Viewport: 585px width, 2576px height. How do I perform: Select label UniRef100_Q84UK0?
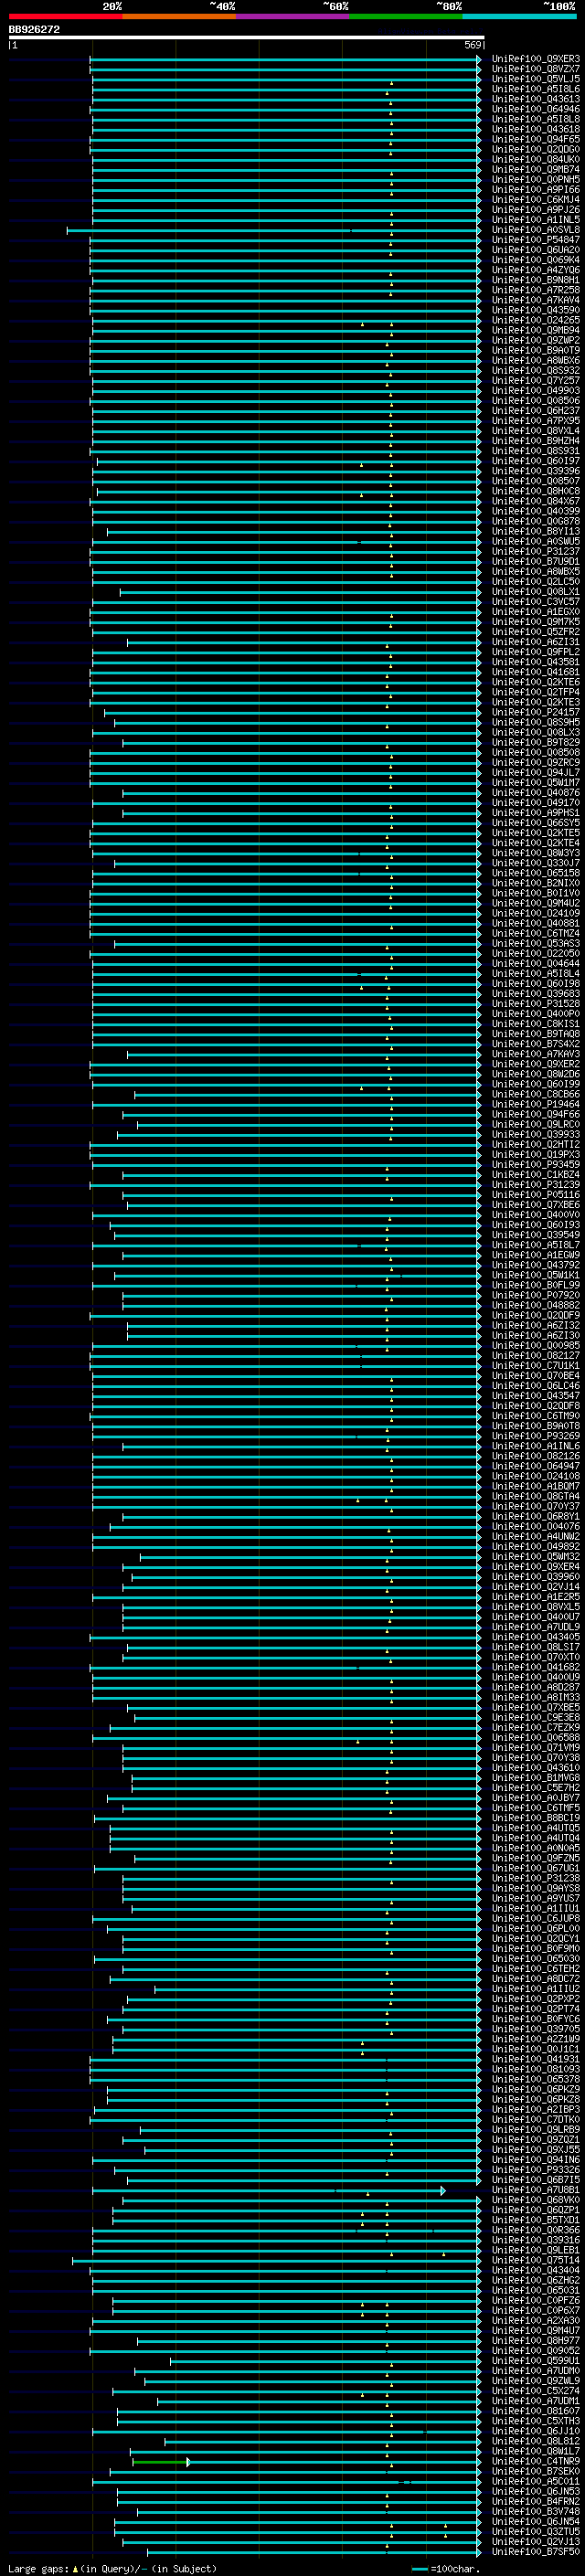click(535, 160)
